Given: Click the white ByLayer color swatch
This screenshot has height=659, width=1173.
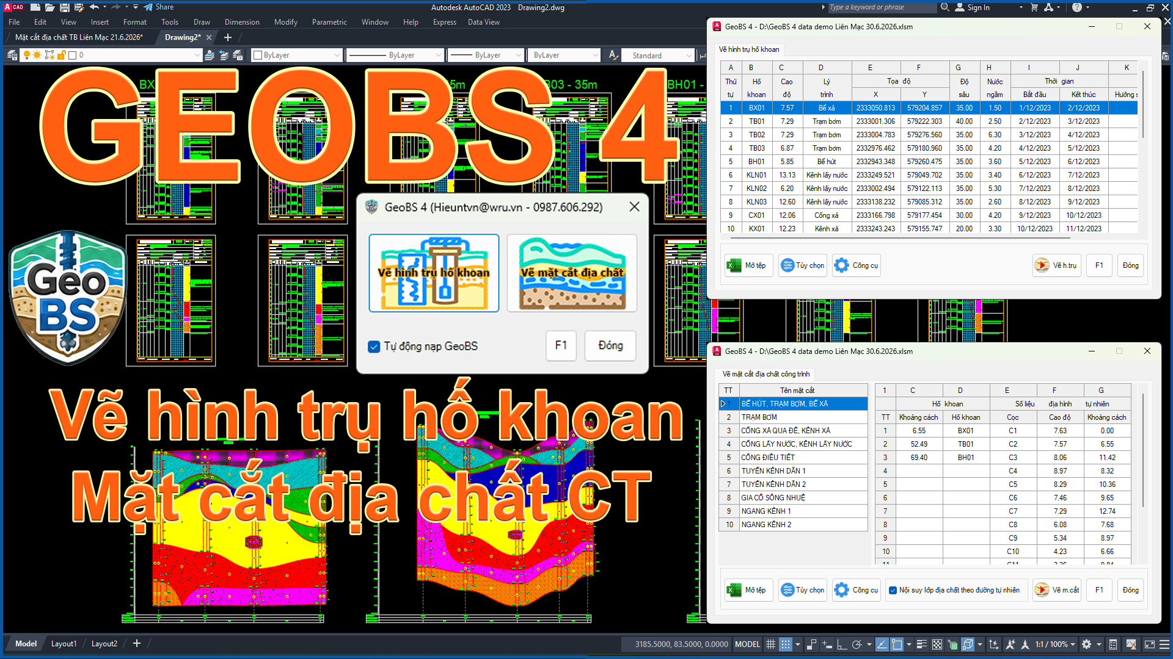Looking at the screenshot, I should (258, 56).
